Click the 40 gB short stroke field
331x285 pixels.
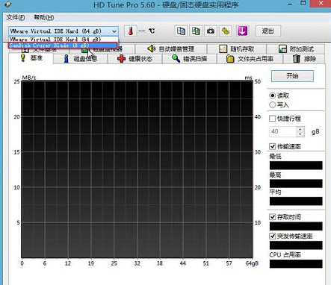coord(283,131)
